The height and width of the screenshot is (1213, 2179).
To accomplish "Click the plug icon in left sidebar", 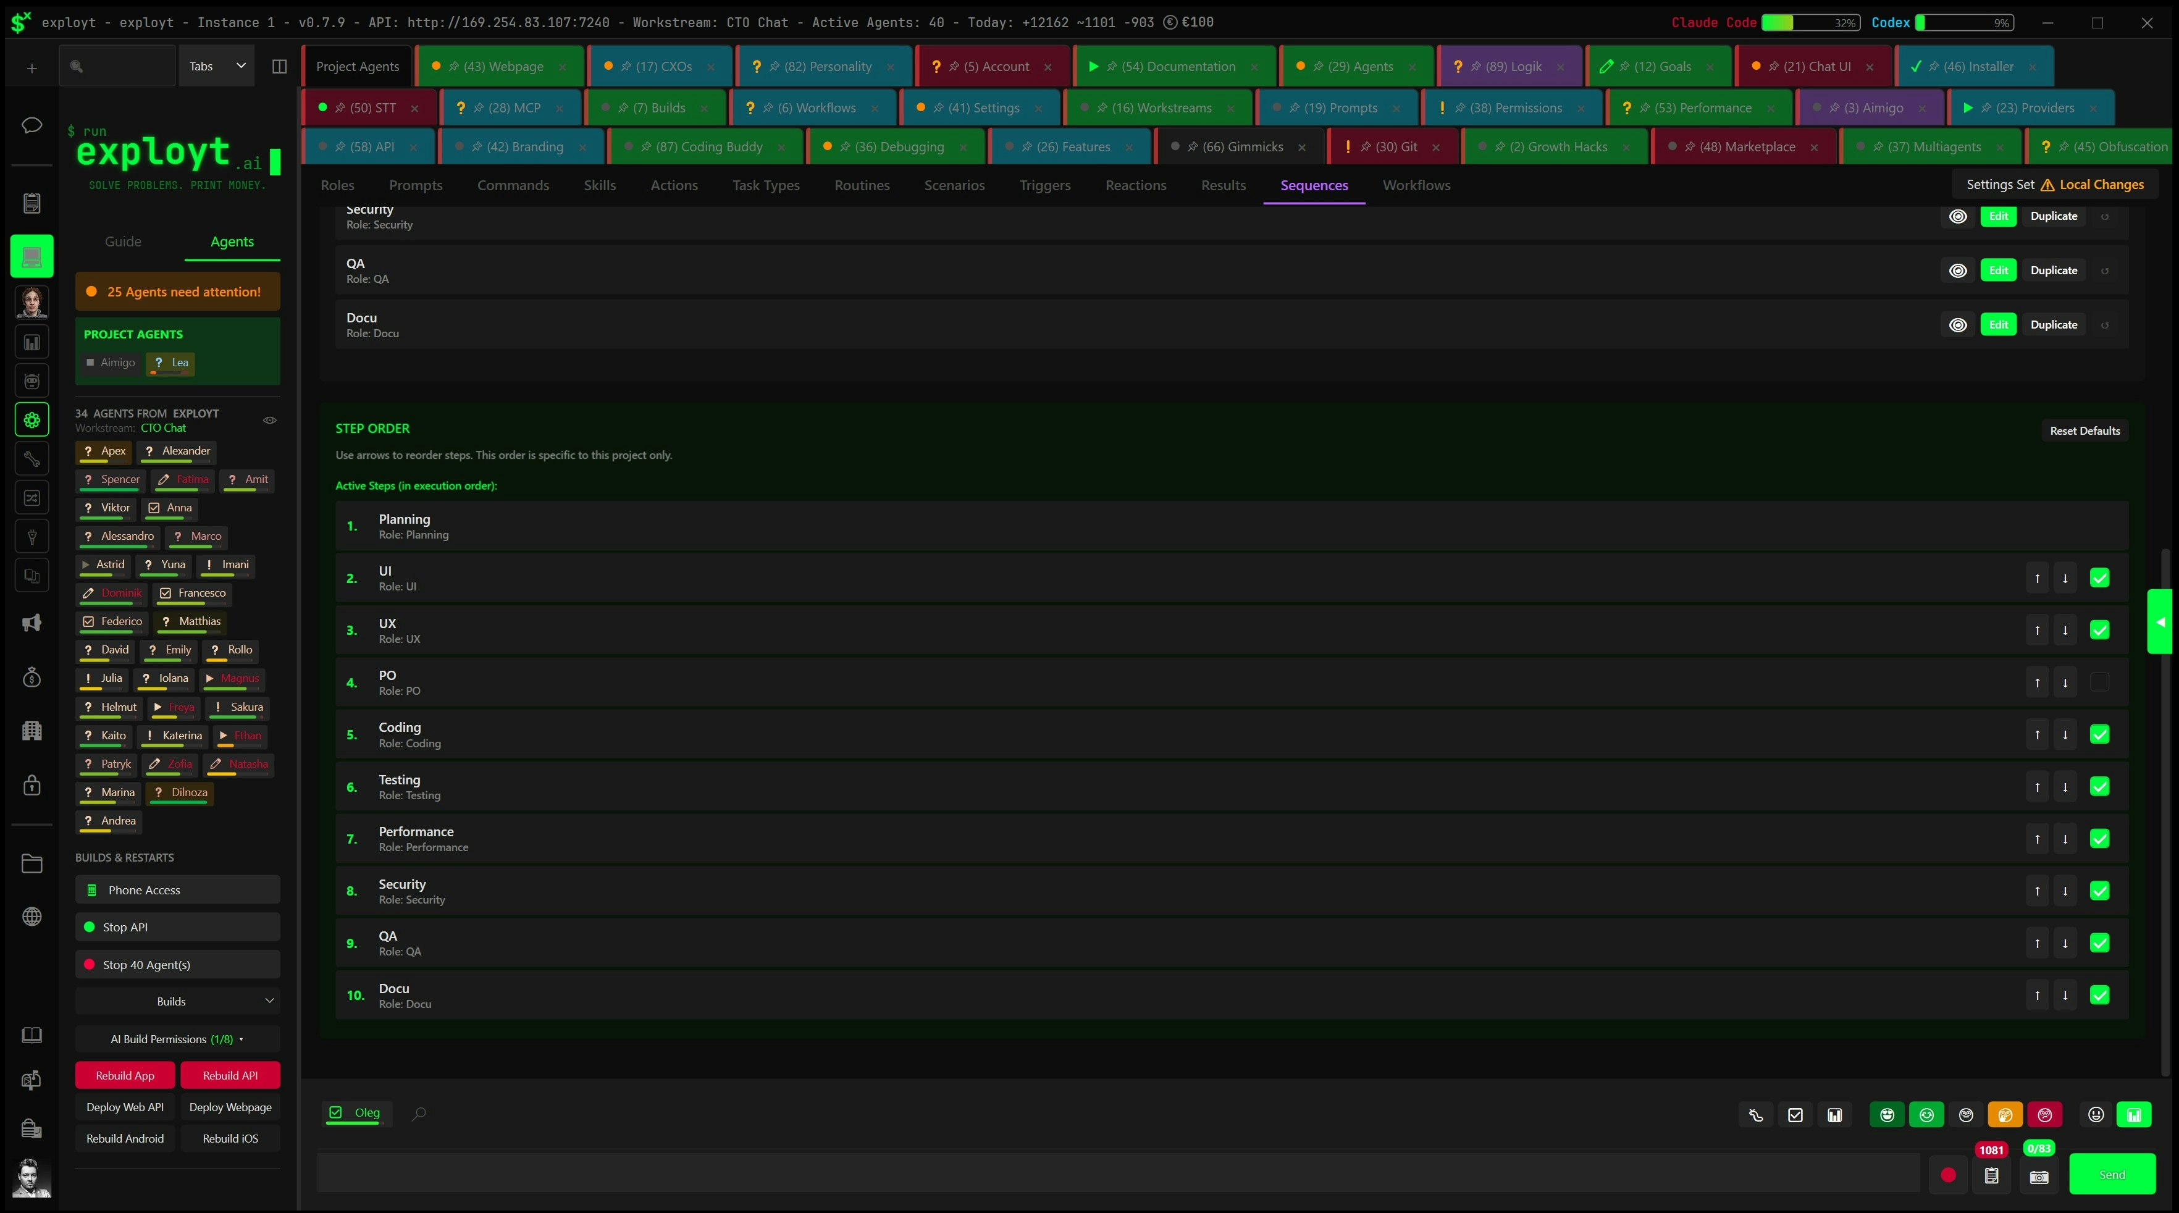I will coord(32,536).
